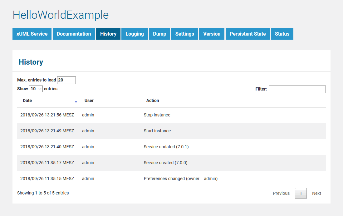
Task: Go to the Logging tab
Action: (135, 34)
